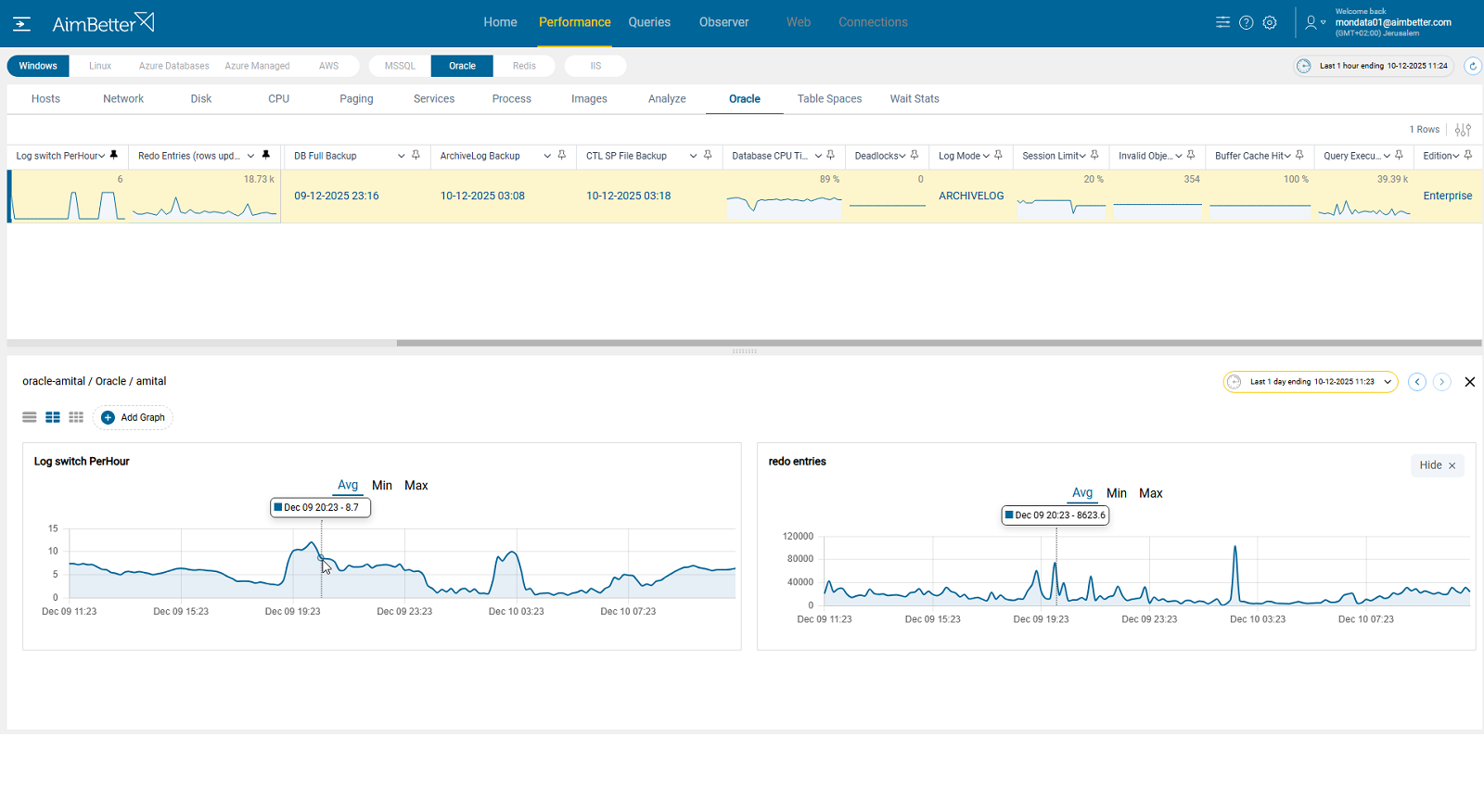
Task: Switch to two-column graph layout
Action: point(53,418)
